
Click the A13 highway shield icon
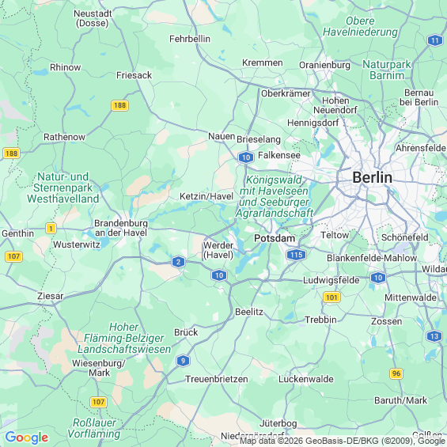coord(434,336)
